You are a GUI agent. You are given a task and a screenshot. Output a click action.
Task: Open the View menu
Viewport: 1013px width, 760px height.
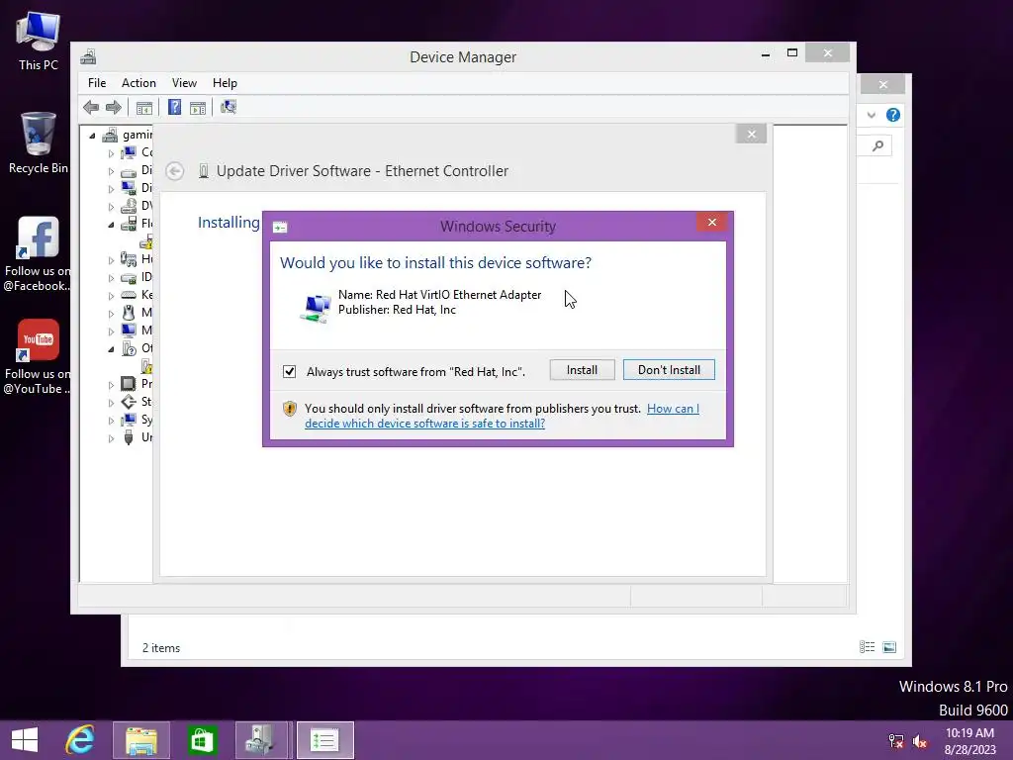(184, 83)
